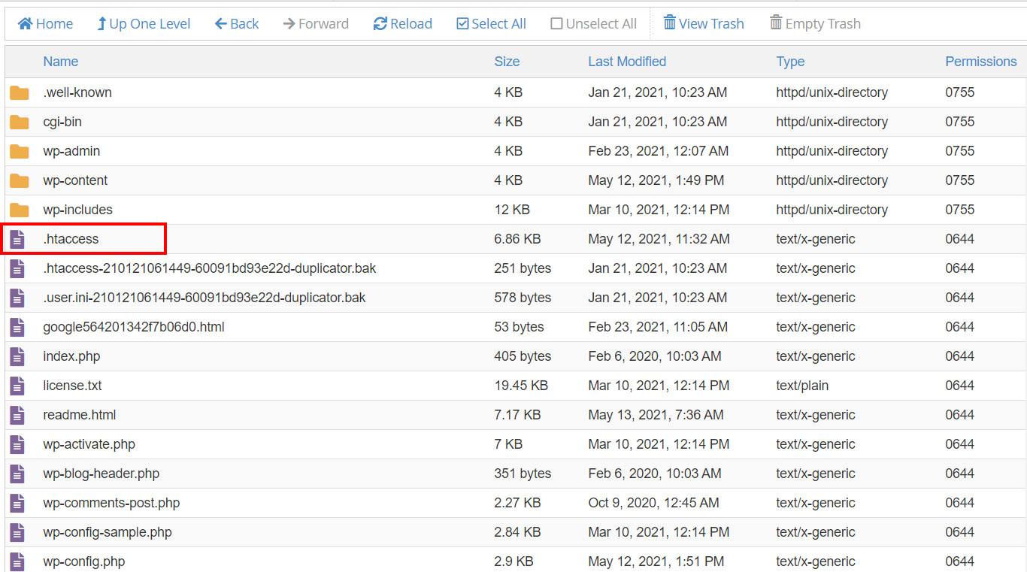Click the wp-config-sample.php file icon
This screenshot has height=572, width=1027.
pyautogui.click(x=17, y=533)
